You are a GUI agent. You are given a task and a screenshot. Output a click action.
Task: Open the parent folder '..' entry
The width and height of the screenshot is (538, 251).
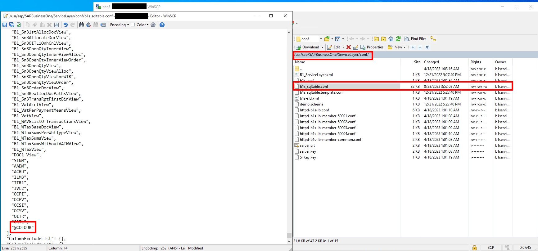click(x=299, y=69)
